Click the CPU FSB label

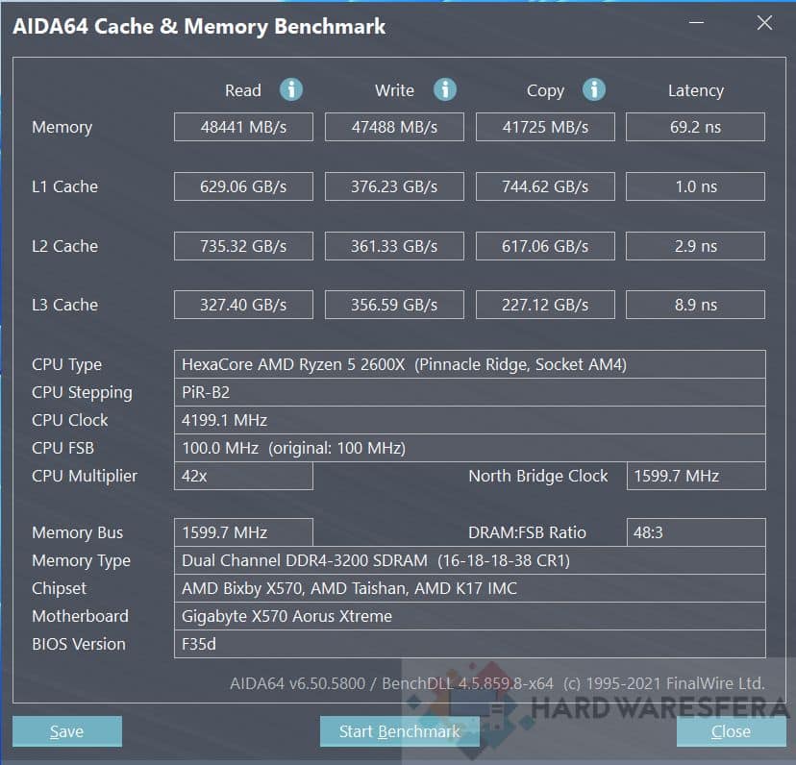(62, 448)
